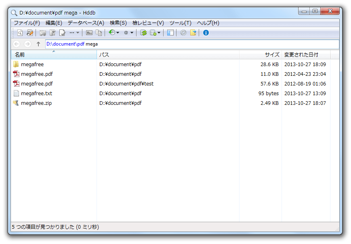The width and height of the screenshot is (351, 244).
Task: Open the ツール(T) menu
Action: point(181,23)
